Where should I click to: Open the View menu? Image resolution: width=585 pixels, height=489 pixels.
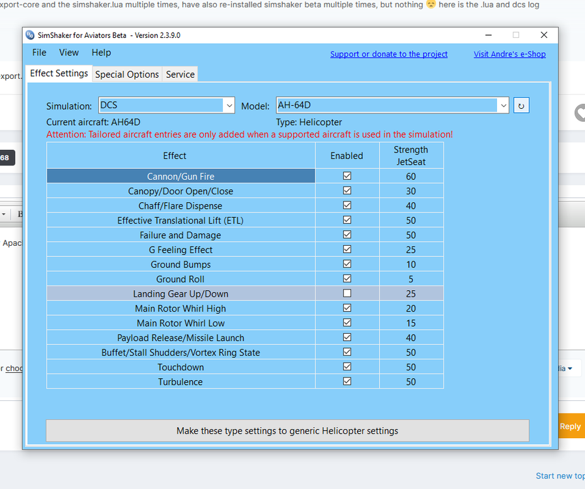click(68, 53)
